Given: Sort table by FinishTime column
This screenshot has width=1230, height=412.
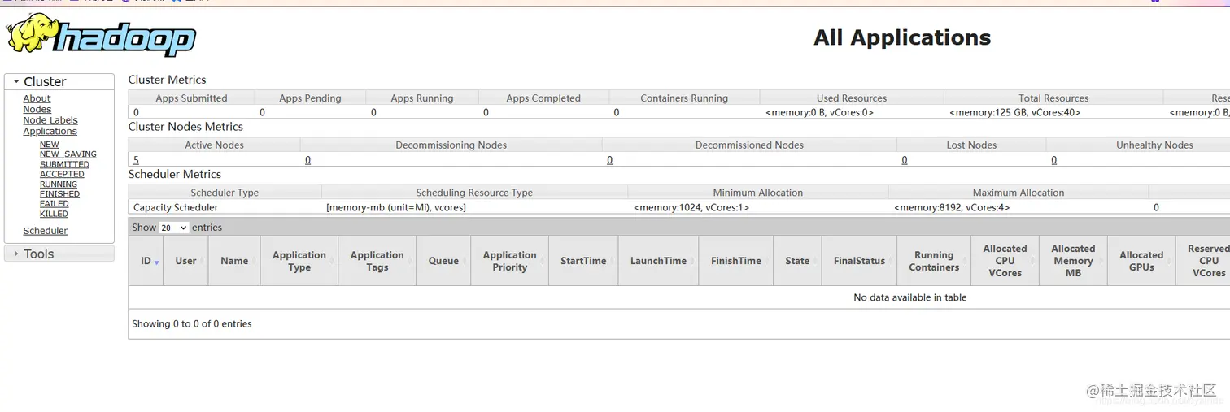Looking at the screenshot, I should pos(736,261).
